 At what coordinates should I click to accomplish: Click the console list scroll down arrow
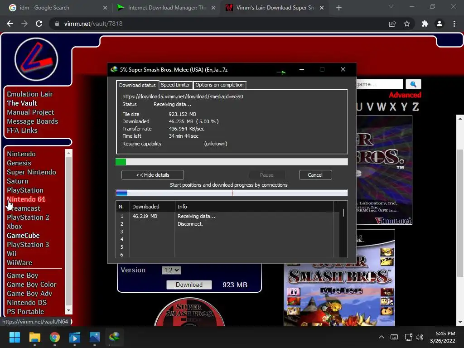(69, 311)
